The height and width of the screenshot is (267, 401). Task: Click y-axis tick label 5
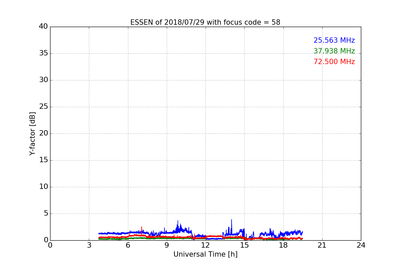[45, 214]
